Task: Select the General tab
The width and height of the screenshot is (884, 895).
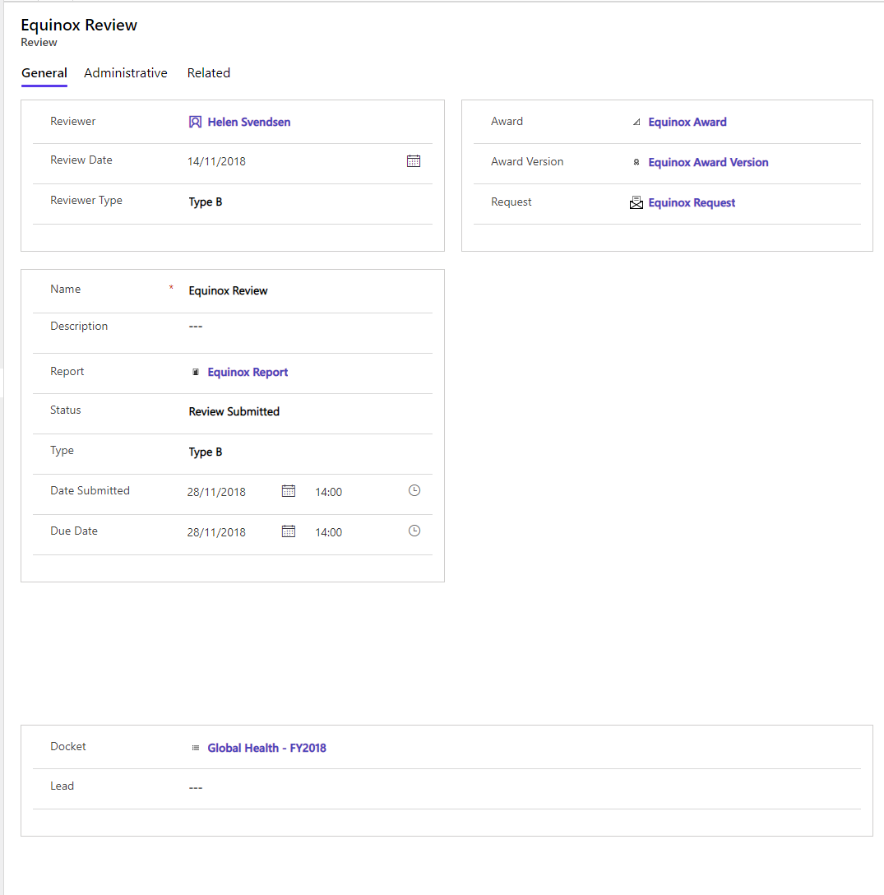Action: pyautogui.click(x=44, y=73)
